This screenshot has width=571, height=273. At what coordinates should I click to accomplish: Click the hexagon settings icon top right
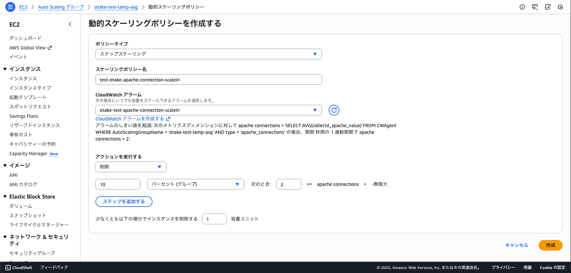pos(560,7)
